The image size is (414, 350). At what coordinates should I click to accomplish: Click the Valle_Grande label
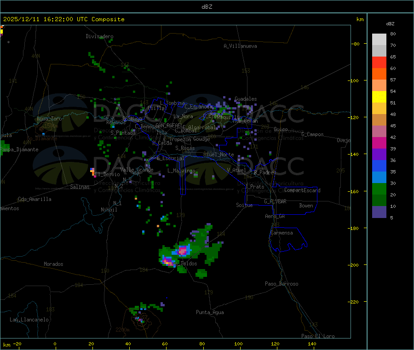tap(137, 169)
